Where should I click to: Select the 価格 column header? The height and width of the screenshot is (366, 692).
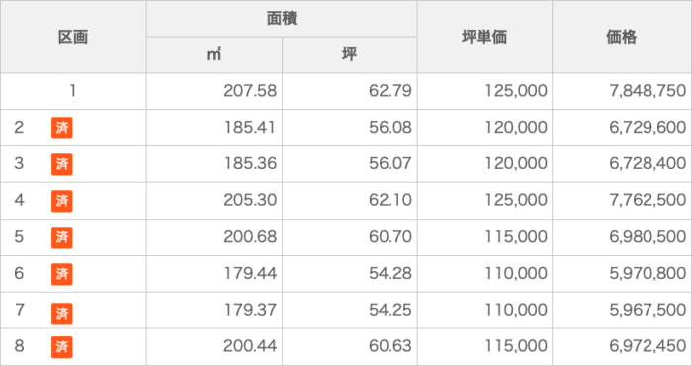point(622,37)
